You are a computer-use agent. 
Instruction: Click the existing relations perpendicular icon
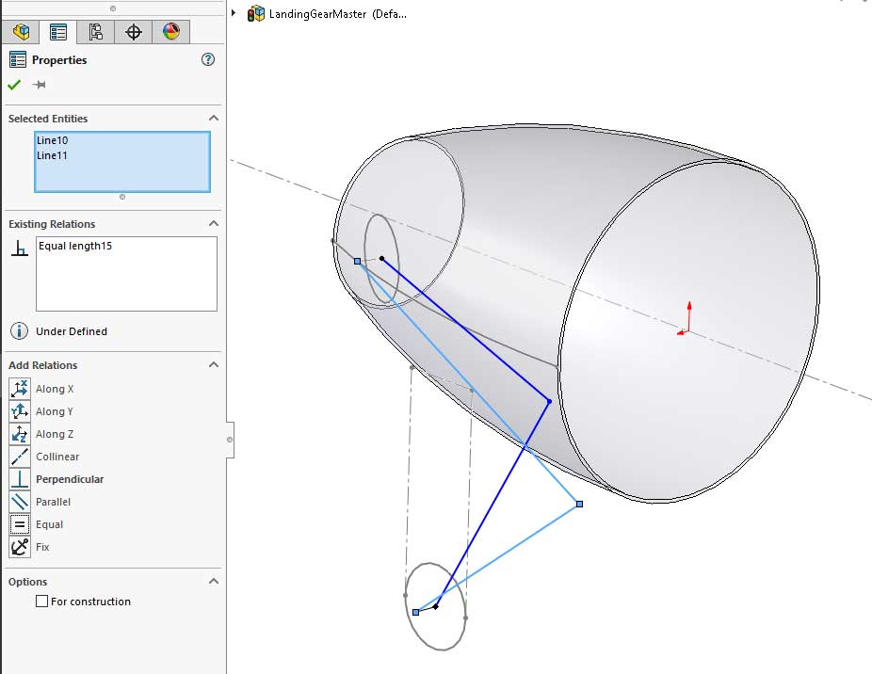20,248
